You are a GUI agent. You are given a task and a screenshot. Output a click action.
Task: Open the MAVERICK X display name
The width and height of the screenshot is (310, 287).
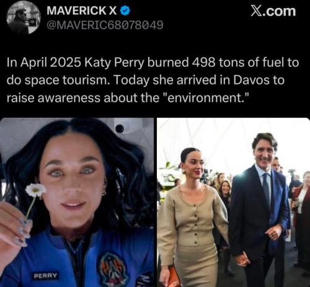(x=82, y=11)
